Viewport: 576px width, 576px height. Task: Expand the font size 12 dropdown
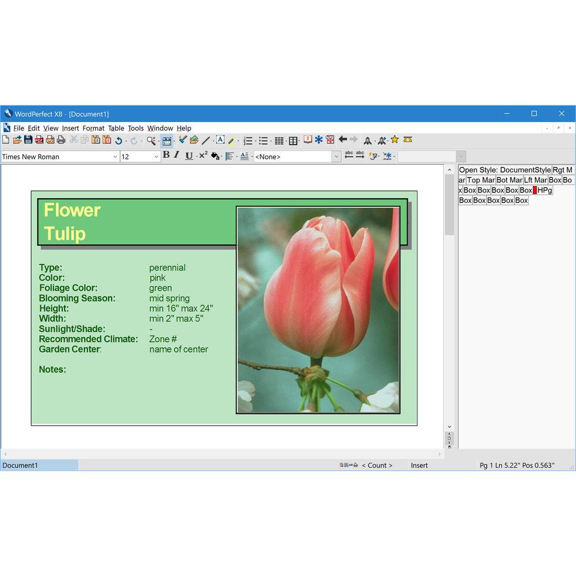[x=156, y=157]
